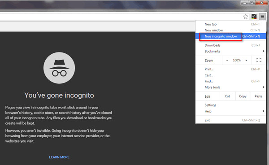This screenshot has width=269, height=165.
Task: Click the checkmark extension icon in toolbar
Action: click(x=254, y=17)
